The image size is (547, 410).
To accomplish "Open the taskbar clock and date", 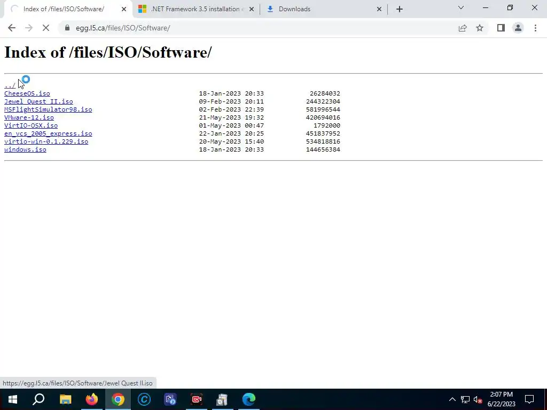I will [x=501, y=399].
